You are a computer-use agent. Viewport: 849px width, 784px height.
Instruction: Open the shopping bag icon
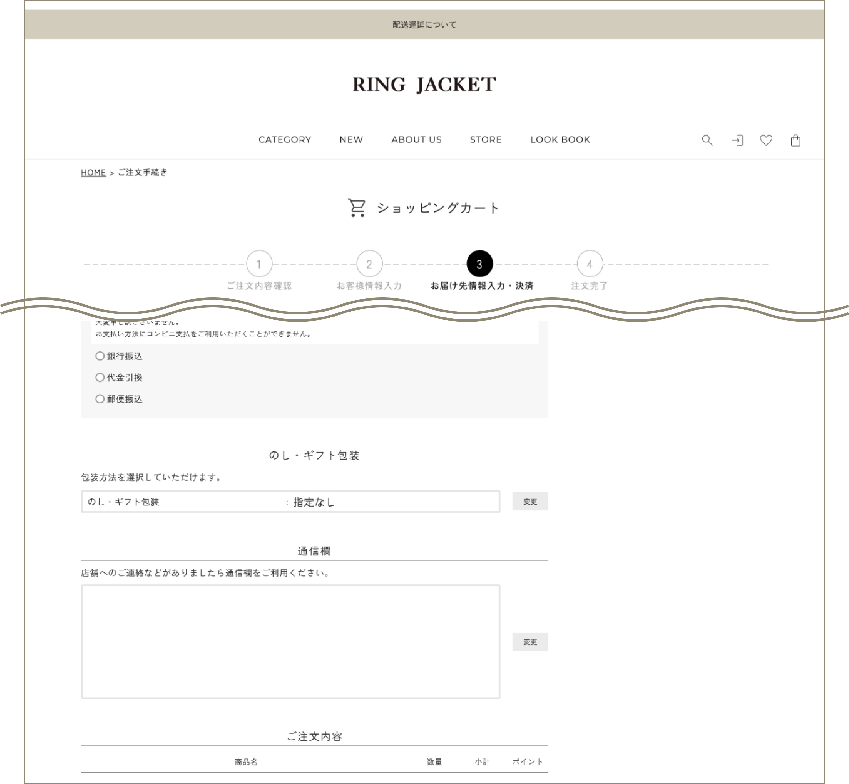click(x=795, y=140)
